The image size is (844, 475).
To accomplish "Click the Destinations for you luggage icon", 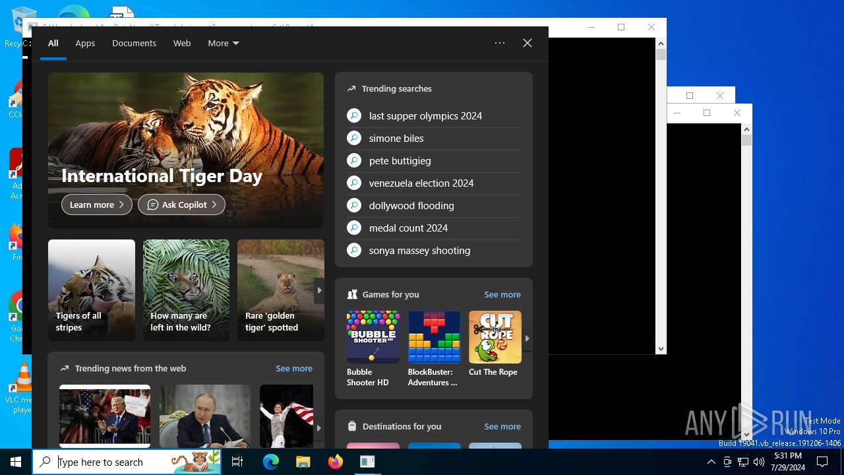I will click(x=352, y=426).
